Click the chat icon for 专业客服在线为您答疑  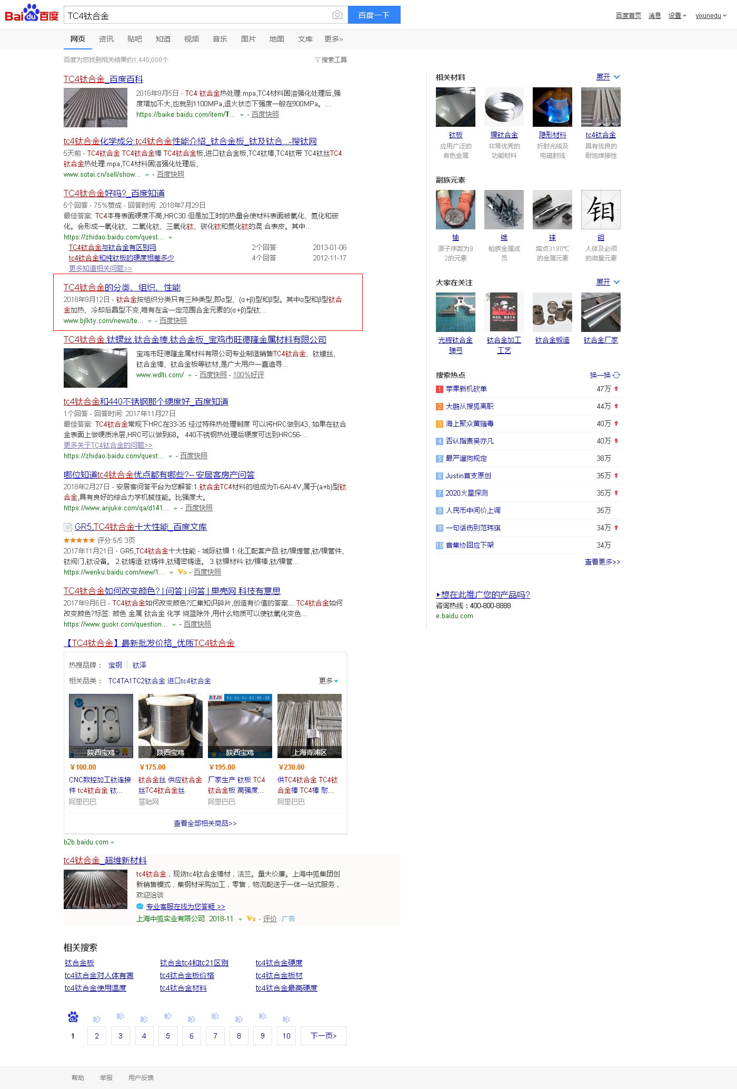click(x=140, y=906)
